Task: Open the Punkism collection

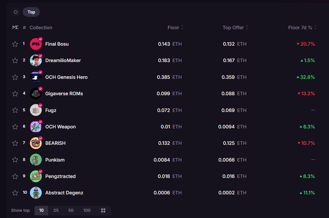Action: click(x=55, y=160)
